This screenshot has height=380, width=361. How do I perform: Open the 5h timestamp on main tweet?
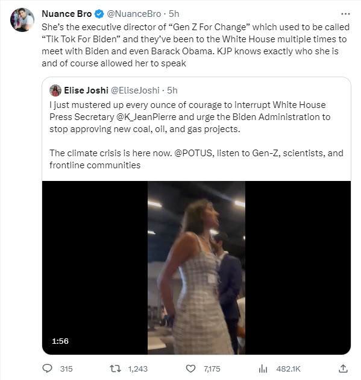(x=174, y=14)
